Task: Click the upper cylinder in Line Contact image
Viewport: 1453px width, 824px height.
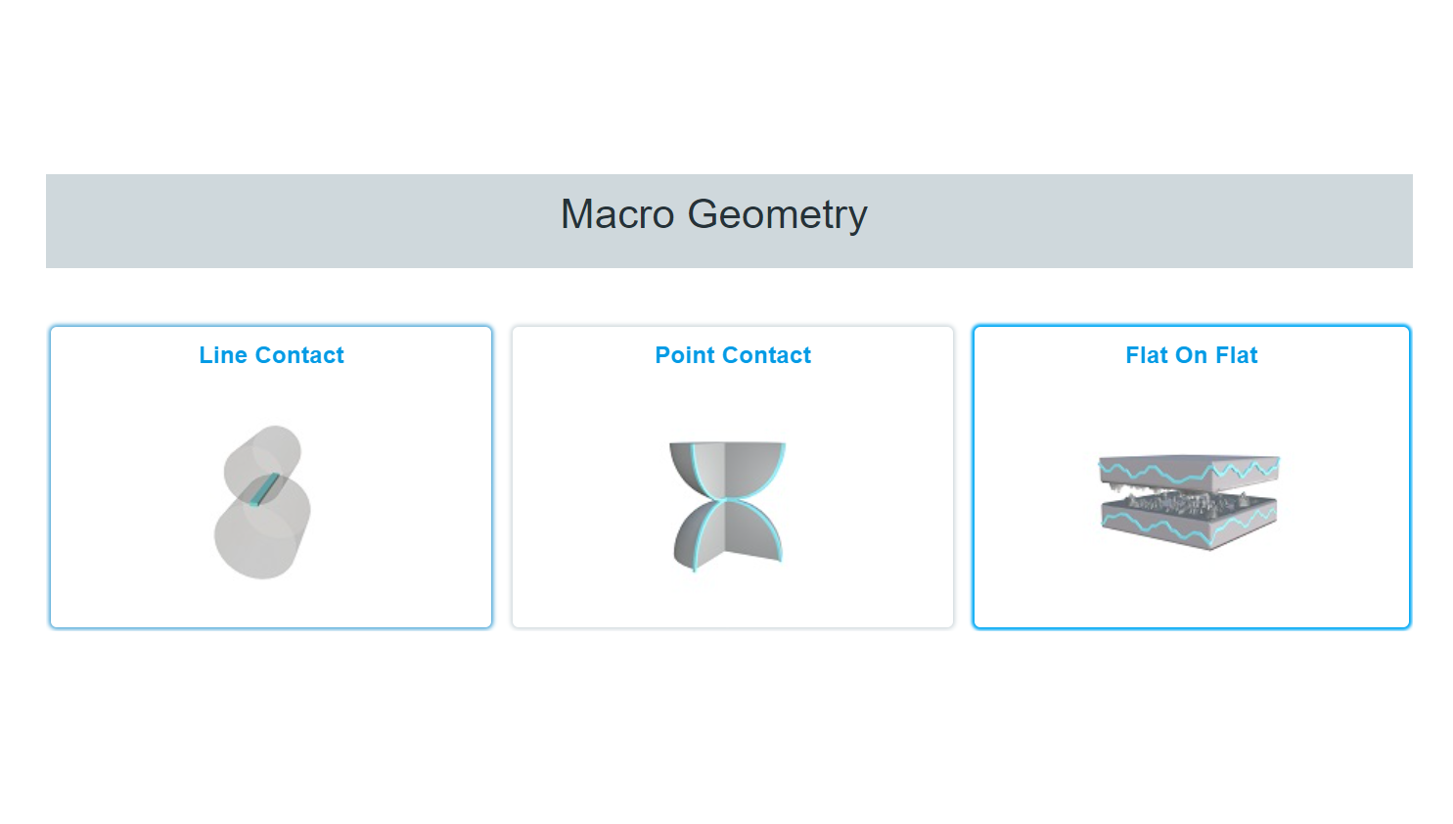Action: 270,451
